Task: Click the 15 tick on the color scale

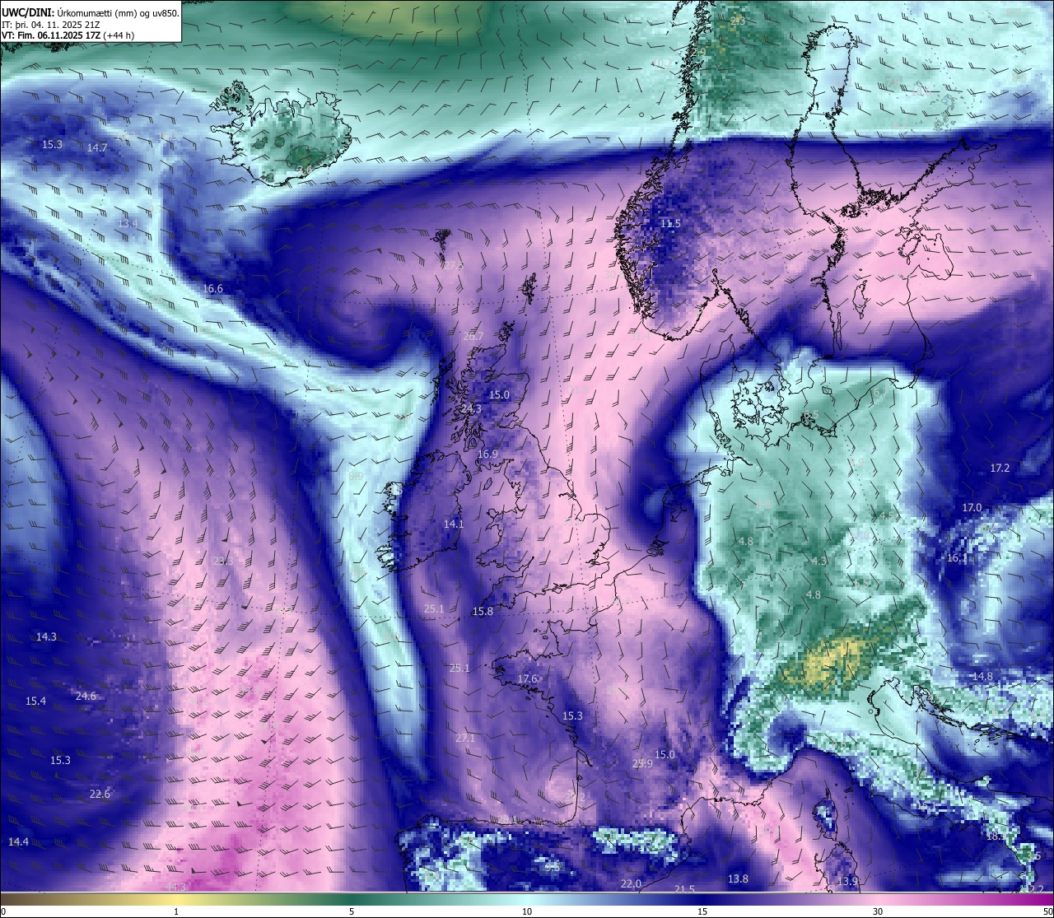Action: (702, 911)
